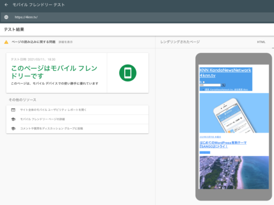This screenshot has width=274, height=205.
Task: Click graduation cap icon beside ページの詳細
Action: tap(13, 119)
